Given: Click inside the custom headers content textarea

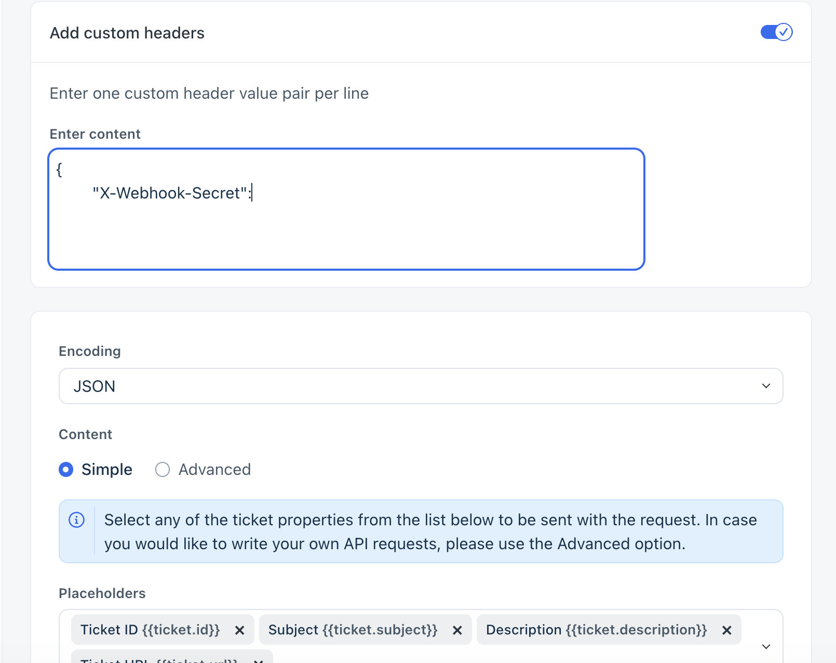Looking at the screenshot, I should tap(346, 209).
